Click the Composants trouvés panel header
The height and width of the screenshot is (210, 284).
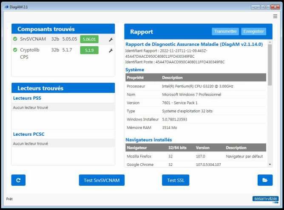click(63, 29)
